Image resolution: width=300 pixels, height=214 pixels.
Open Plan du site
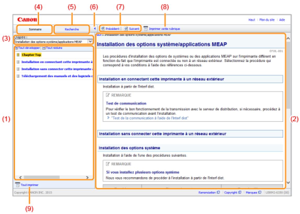click(x=267, y=20)
